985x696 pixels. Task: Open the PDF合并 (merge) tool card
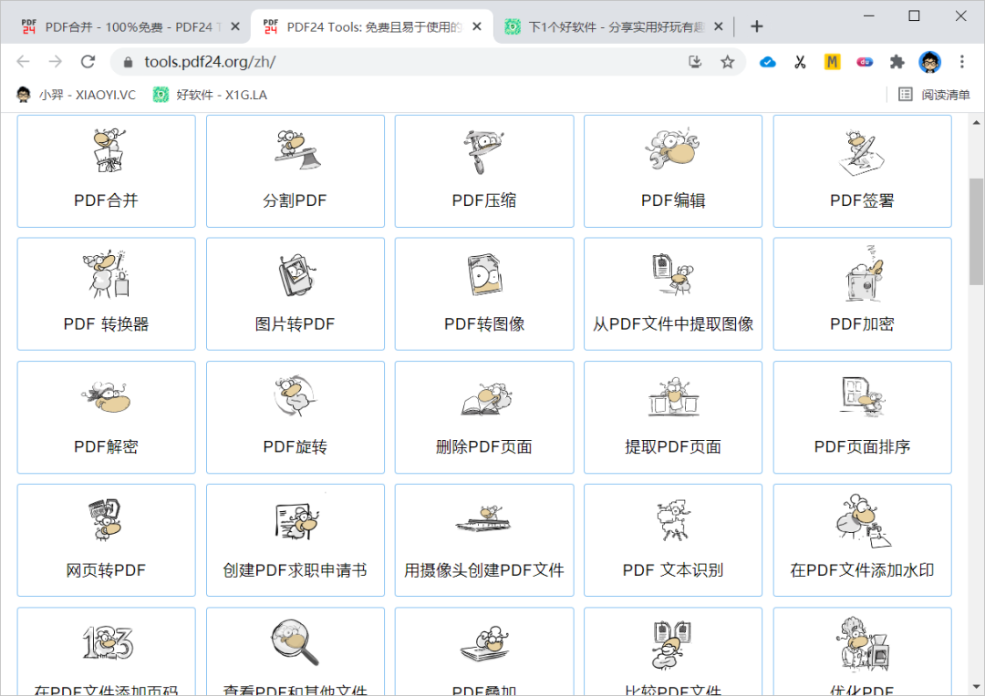click(106, 171)
